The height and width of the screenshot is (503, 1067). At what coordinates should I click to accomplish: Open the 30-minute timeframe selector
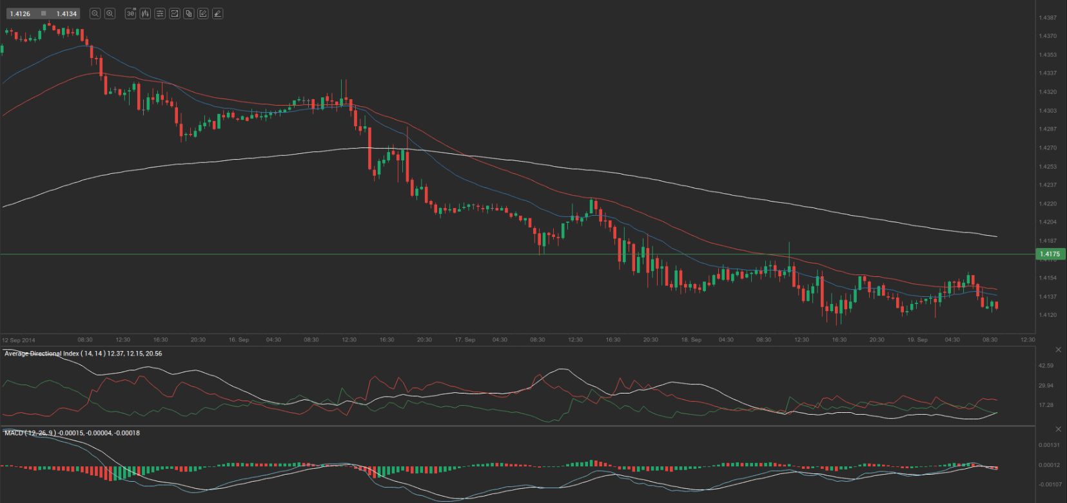[130, 14]
